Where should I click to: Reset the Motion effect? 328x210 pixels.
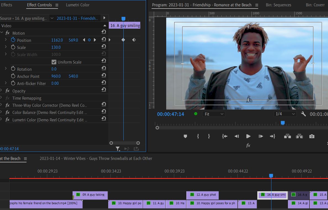coord(104,32)
